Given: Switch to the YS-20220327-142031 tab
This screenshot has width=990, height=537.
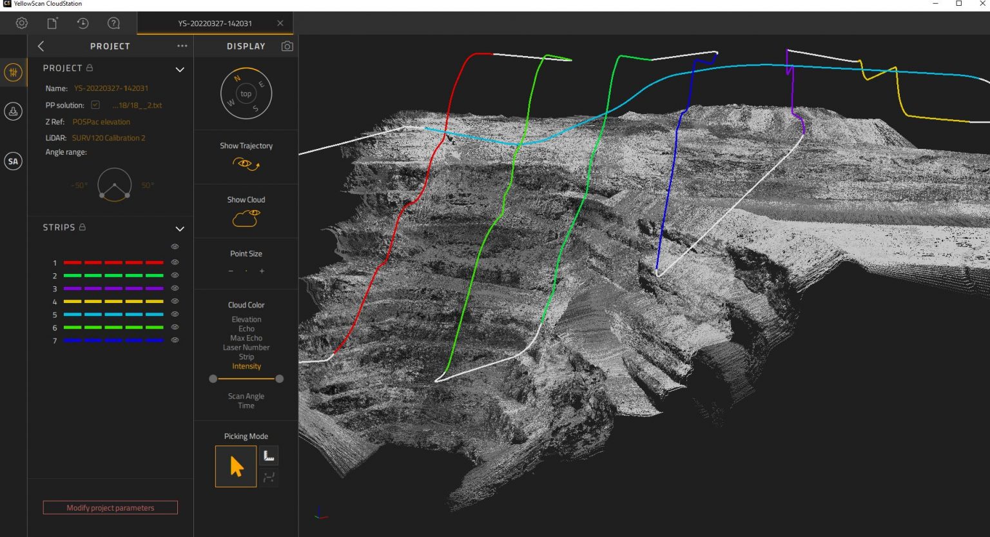Looking at the screenshot, I should pos(216,22).
